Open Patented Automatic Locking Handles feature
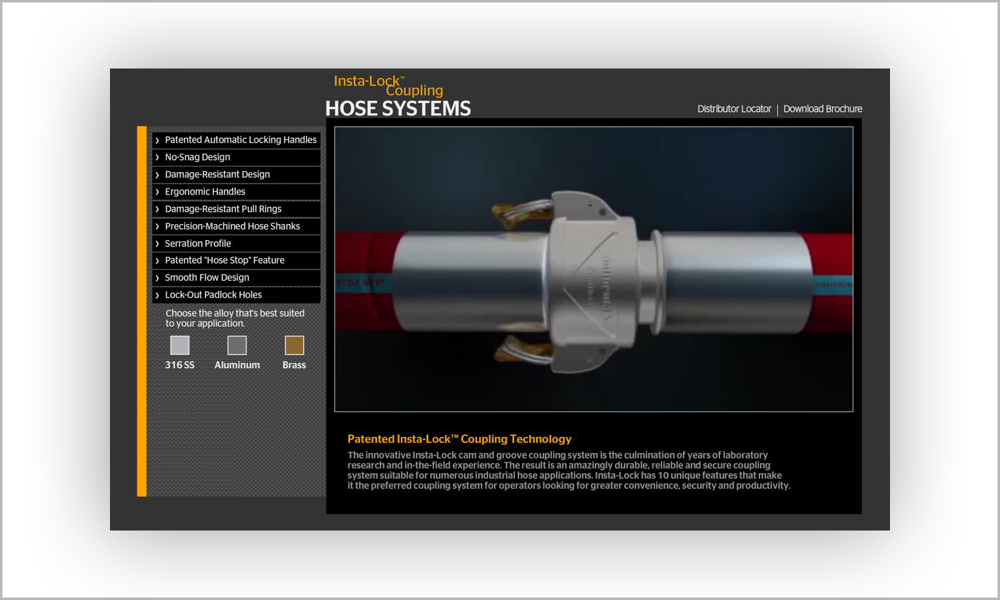Image resolution: width=1000 pixels, height=600 pixels. 236,140
